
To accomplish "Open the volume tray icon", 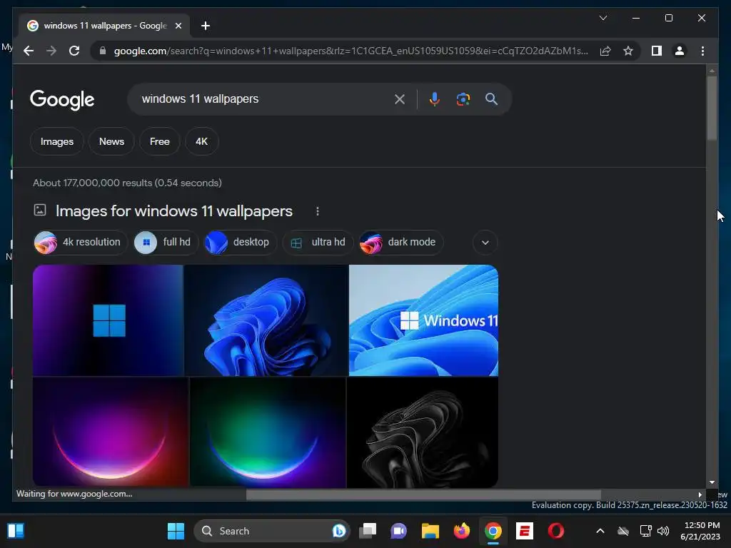I will [663, 531].
